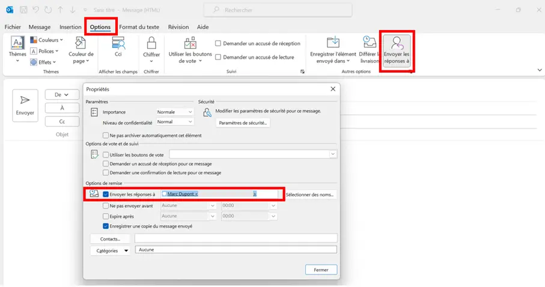Image resolution: width=545 pixels, height=287 pixels.
Task: Check Demander une confirmation de lecture
Action: (106, 173)
